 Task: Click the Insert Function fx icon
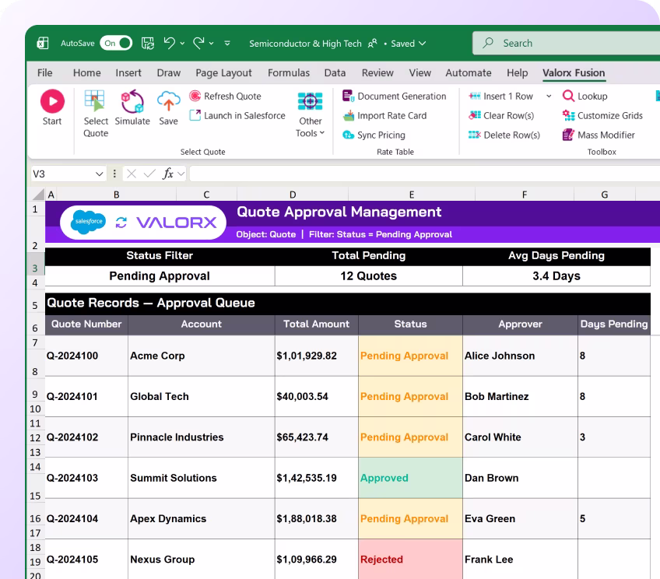click(168, 174)
